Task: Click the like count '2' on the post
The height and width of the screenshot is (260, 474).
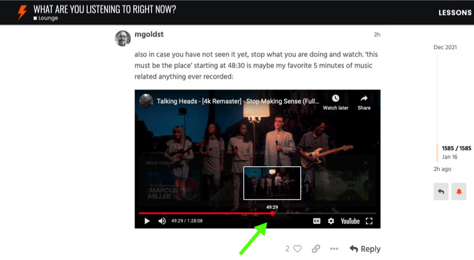Action: pos(287,249)
